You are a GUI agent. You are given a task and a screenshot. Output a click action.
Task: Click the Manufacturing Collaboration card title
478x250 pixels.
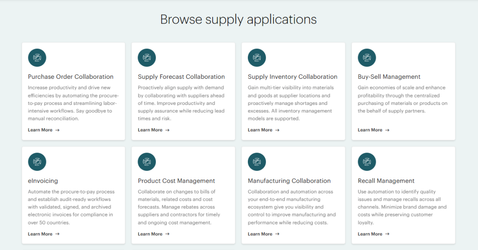point(289,181)
